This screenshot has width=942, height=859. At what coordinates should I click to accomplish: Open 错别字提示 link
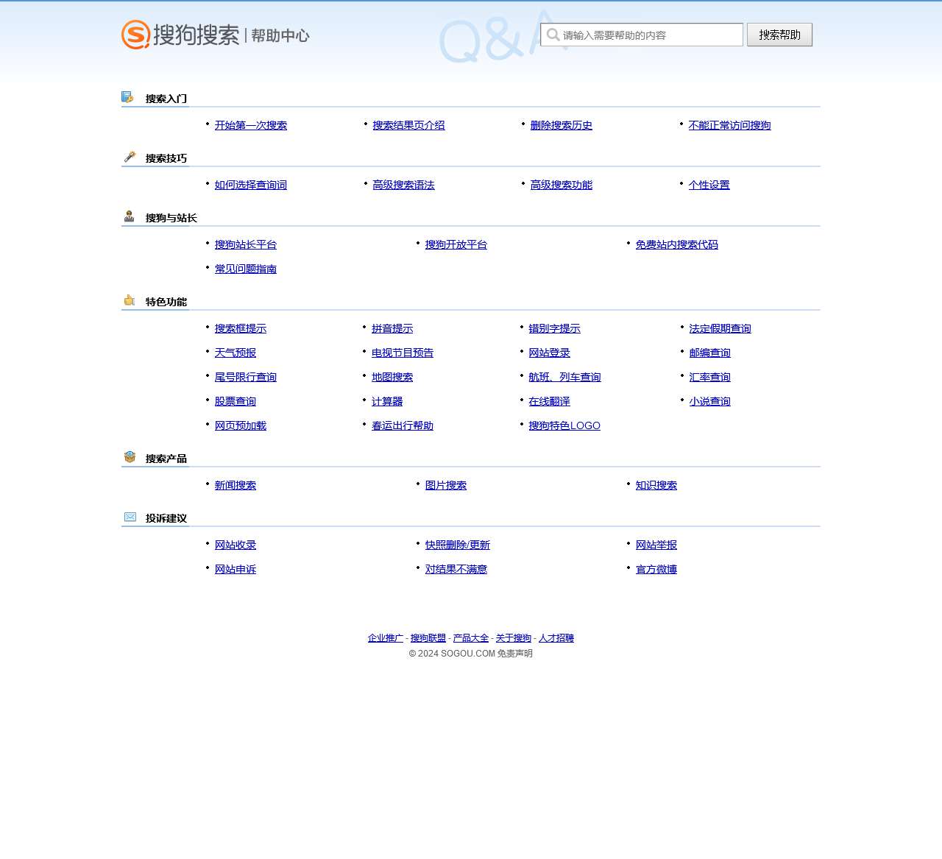[x=555, y=328]
